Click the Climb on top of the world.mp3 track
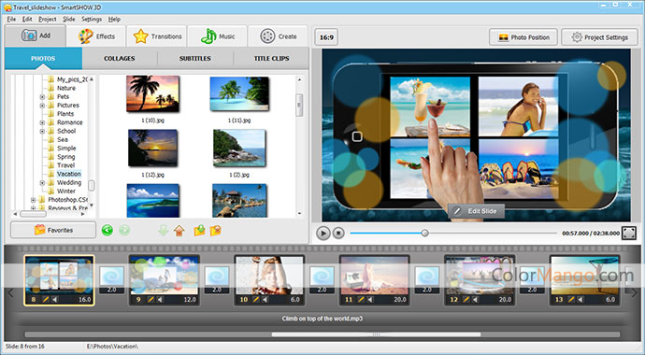 tap(322, 319)
